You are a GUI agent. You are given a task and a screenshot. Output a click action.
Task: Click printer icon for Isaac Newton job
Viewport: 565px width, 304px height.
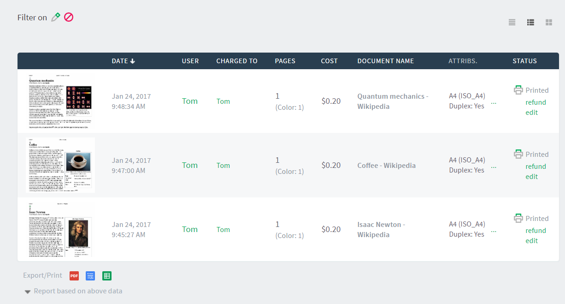coord(518,218)
